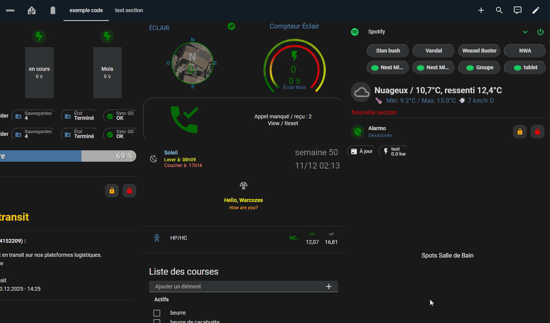Toggle Spotify power button

(x=540, y=32)
